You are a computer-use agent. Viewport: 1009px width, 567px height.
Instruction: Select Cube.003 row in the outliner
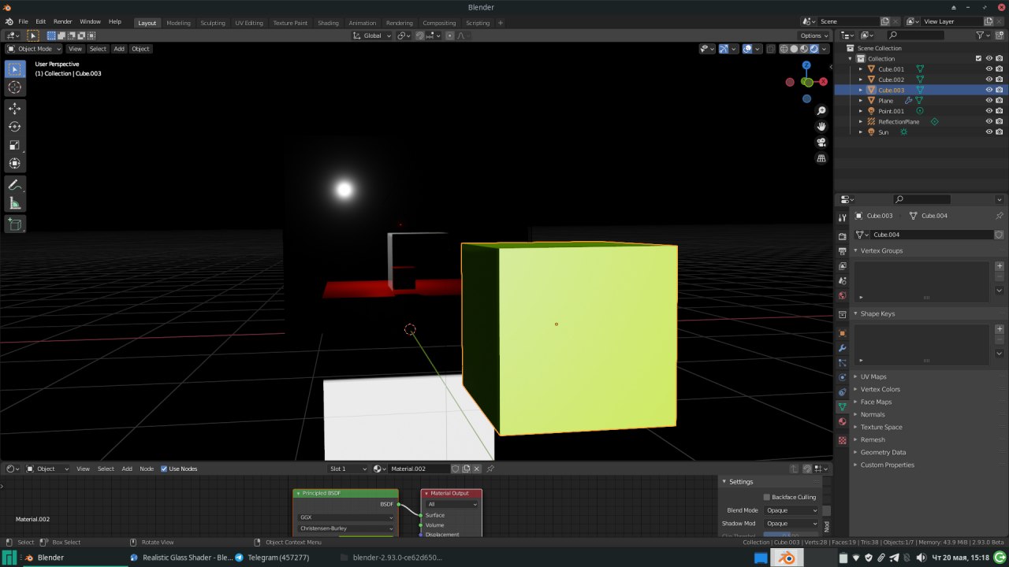point(921,90)
